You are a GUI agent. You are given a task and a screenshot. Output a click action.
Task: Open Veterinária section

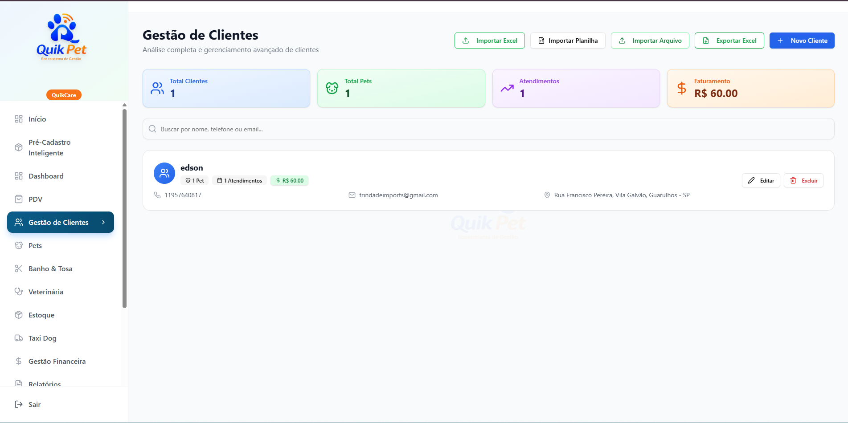pos(61,292)
